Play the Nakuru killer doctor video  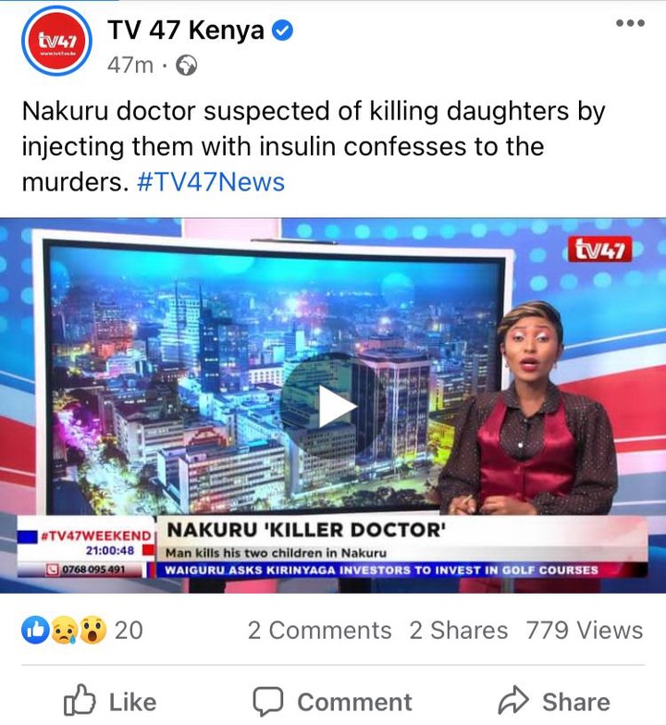coord(333,407)
